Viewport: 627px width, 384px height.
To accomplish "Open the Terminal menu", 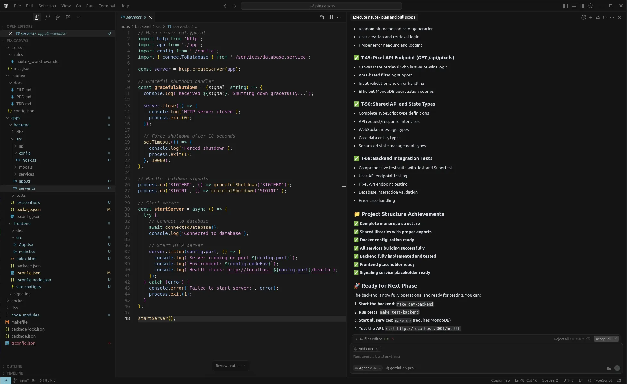I will coord(107,6).
